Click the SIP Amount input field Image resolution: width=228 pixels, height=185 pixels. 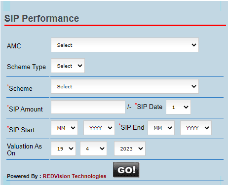pyautogui.click(x=88, y=107)
